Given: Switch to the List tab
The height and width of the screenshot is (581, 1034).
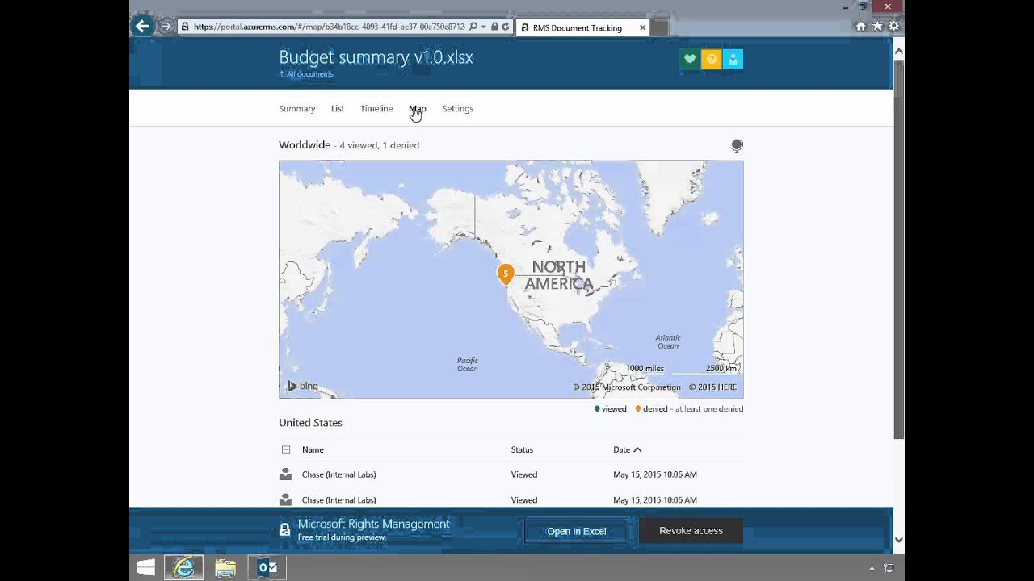Looking at the screenshot, I should click(x=338, y=108).
